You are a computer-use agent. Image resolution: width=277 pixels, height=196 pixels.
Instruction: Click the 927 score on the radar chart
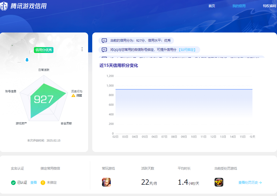coord(43,100)
